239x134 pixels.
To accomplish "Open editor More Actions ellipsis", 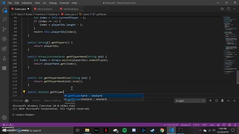I will pyautogui.click(x=235, y=9).
